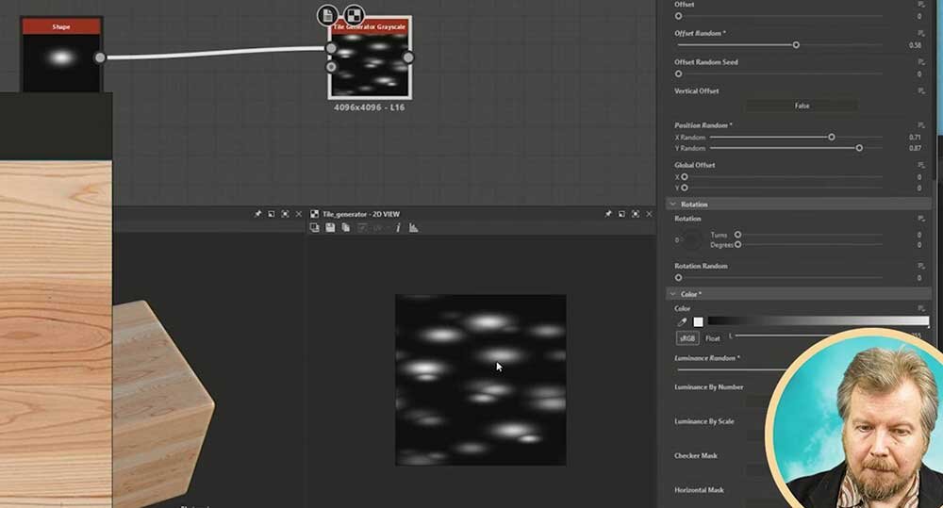943x508 pixels.
Task: Click the Rotation Turns slider handle
Action: 738,235
